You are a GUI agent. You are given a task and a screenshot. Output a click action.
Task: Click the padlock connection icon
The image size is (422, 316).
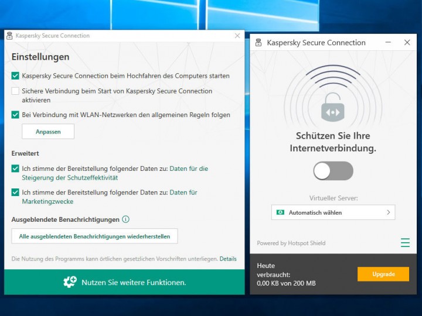click(333, 108)
